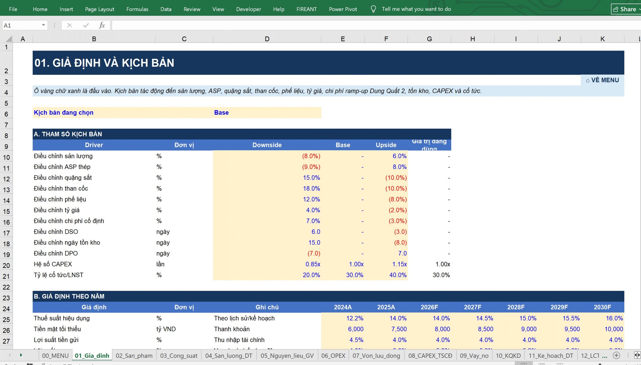Click the Insert Function fx icon
Image resolution: width=641 pixels, height=365 pixels.
tap(102, 25)
